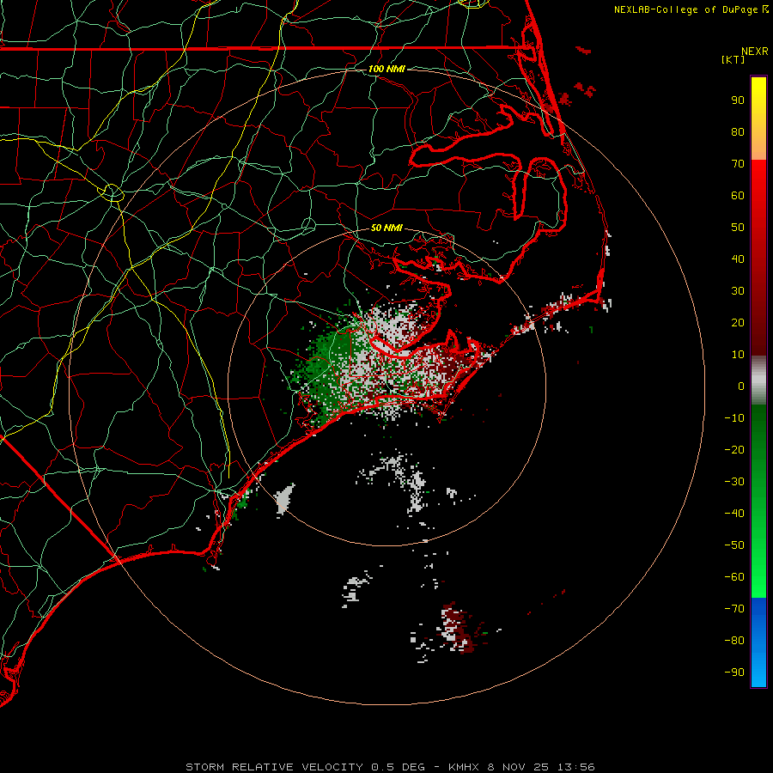Click the 30 value on the velocity scale
This screenshot has width=773, height=773.
(738, 291)
